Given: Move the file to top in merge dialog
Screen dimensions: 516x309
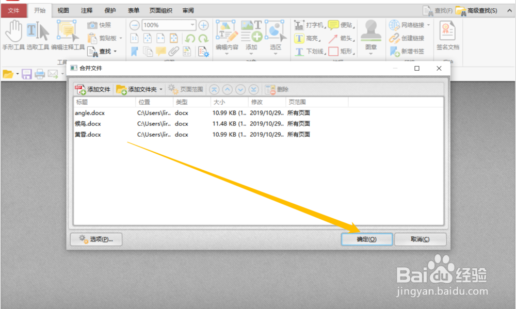Looking at the screenshot, I should 214,89.
